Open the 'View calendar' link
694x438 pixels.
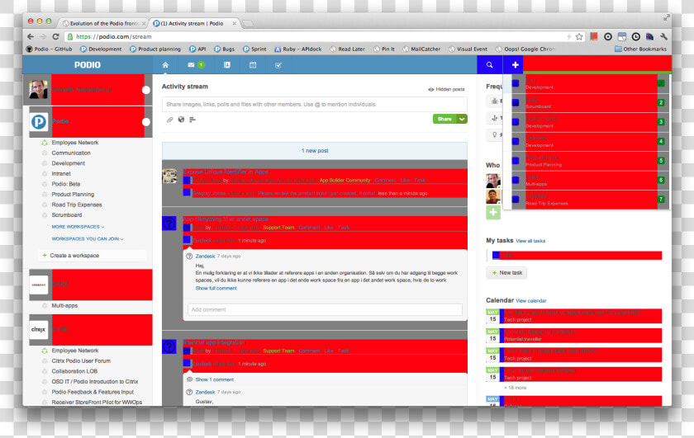[x=531, y=300]
